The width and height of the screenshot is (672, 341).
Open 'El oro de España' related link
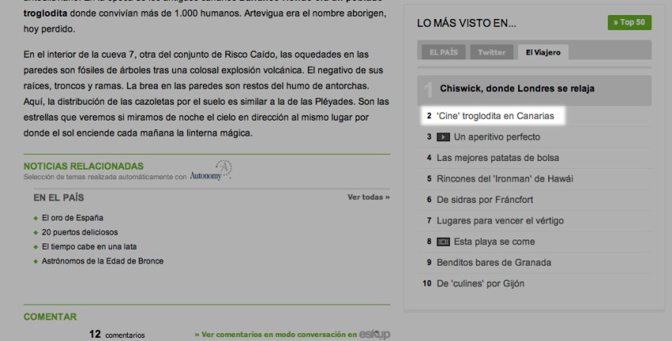72,217
